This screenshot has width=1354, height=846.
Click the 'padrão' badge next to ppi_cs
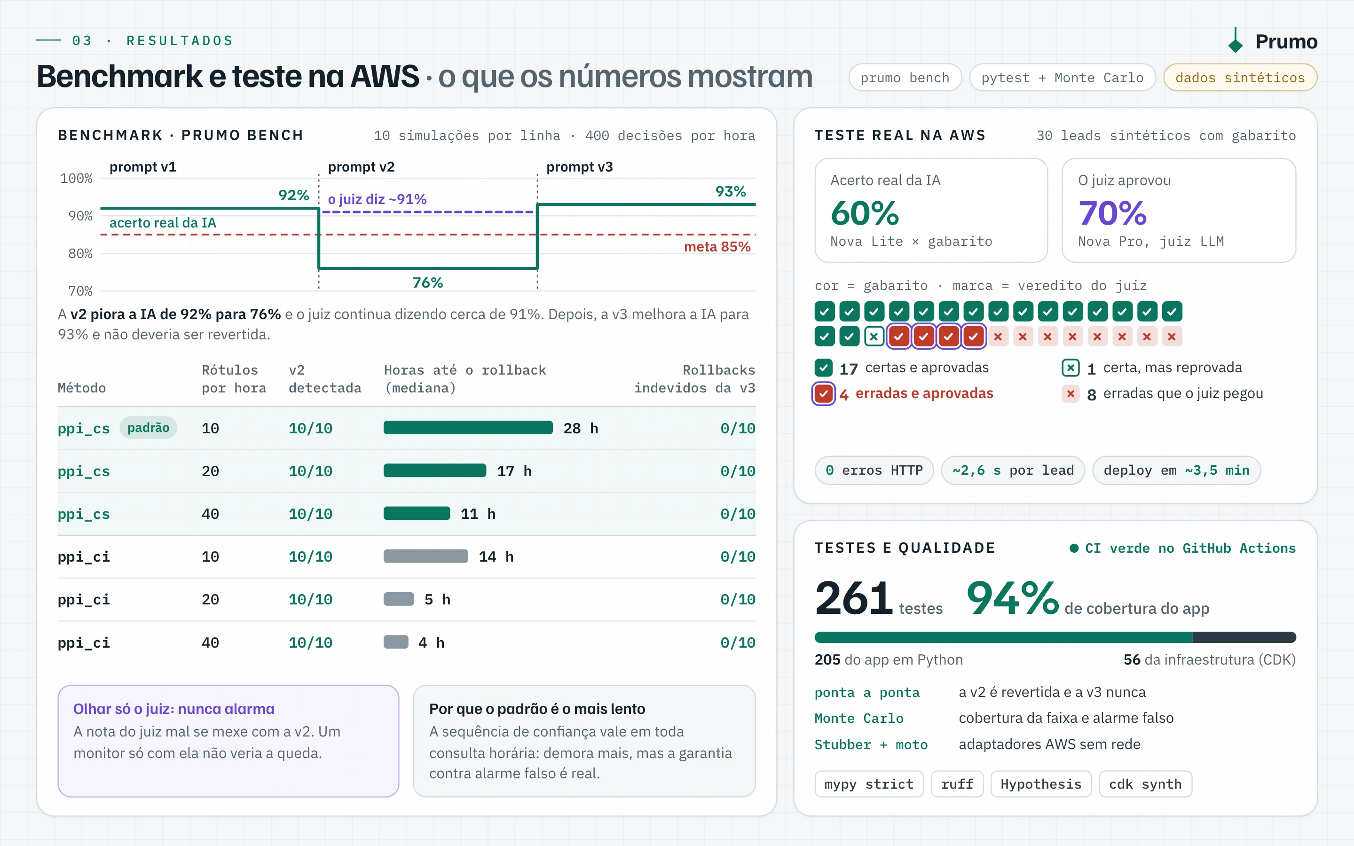point(148,428)
